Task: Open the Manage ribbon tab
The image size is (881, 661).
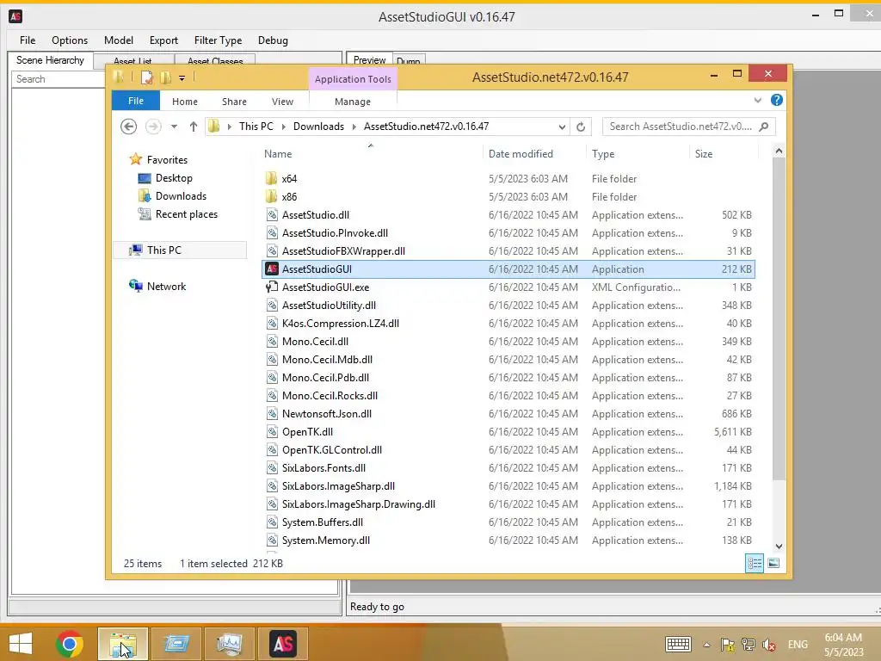Action: [353, 102]
